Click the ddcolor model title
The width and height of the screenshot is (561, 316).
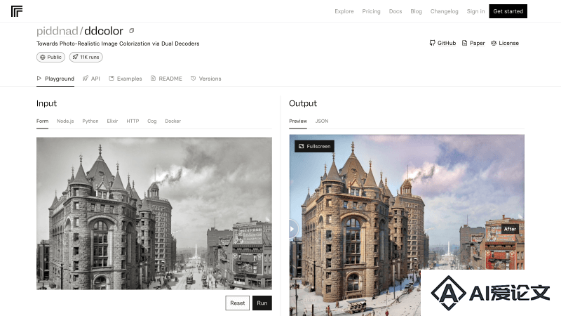104,31
